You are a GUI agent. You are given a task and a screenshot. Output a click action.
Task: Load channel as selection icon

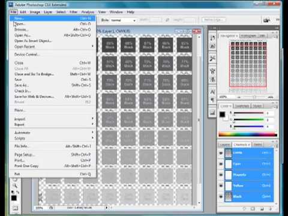[x=244, y=209]
